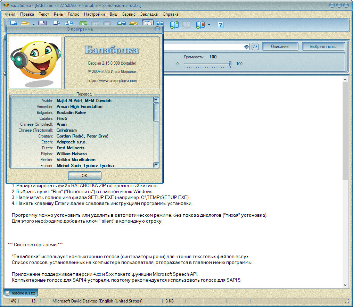Select the 'Veikko Muurikainen' Finnish entry

point(76,159)
